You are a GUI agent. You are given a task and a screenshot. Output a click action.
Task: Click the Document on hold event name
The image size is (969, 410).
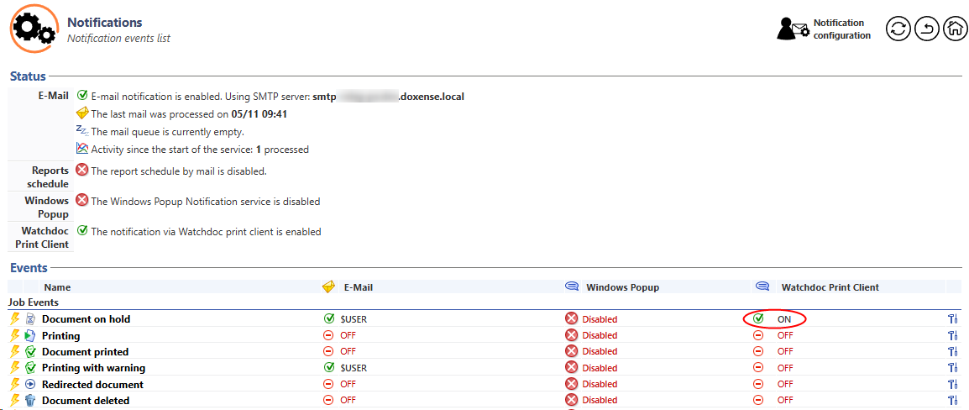[x=86, y=319]
